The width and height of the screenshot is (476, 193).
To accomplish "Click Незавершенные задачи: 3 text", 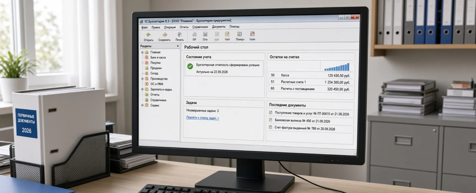I will 202,111.
